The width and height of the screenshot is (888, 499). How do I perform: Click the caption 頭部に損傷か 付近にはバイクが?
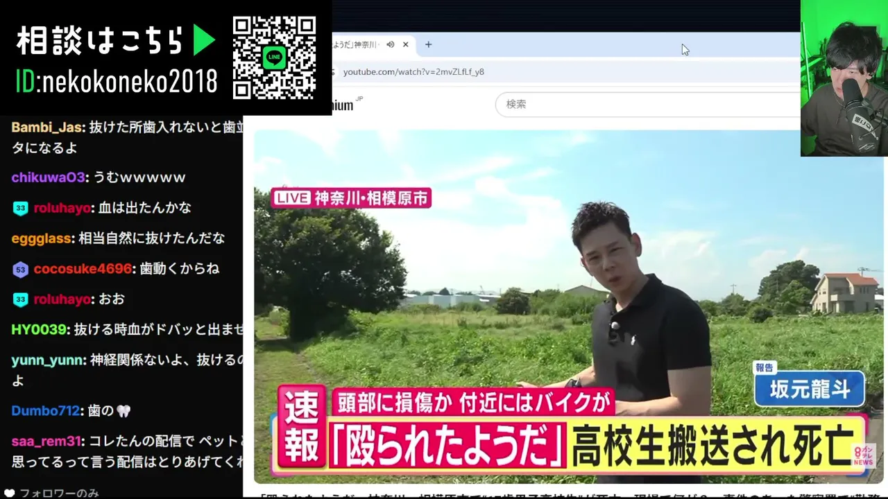(x=472, y=403)
